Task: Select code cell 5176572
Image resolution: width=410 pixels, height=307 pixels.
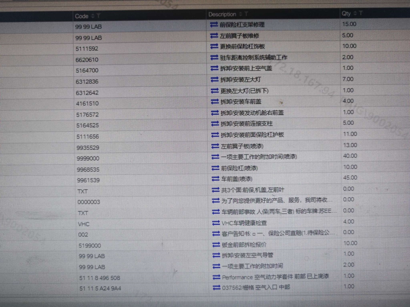Action: pyautogui.click(x=87, y=115)
